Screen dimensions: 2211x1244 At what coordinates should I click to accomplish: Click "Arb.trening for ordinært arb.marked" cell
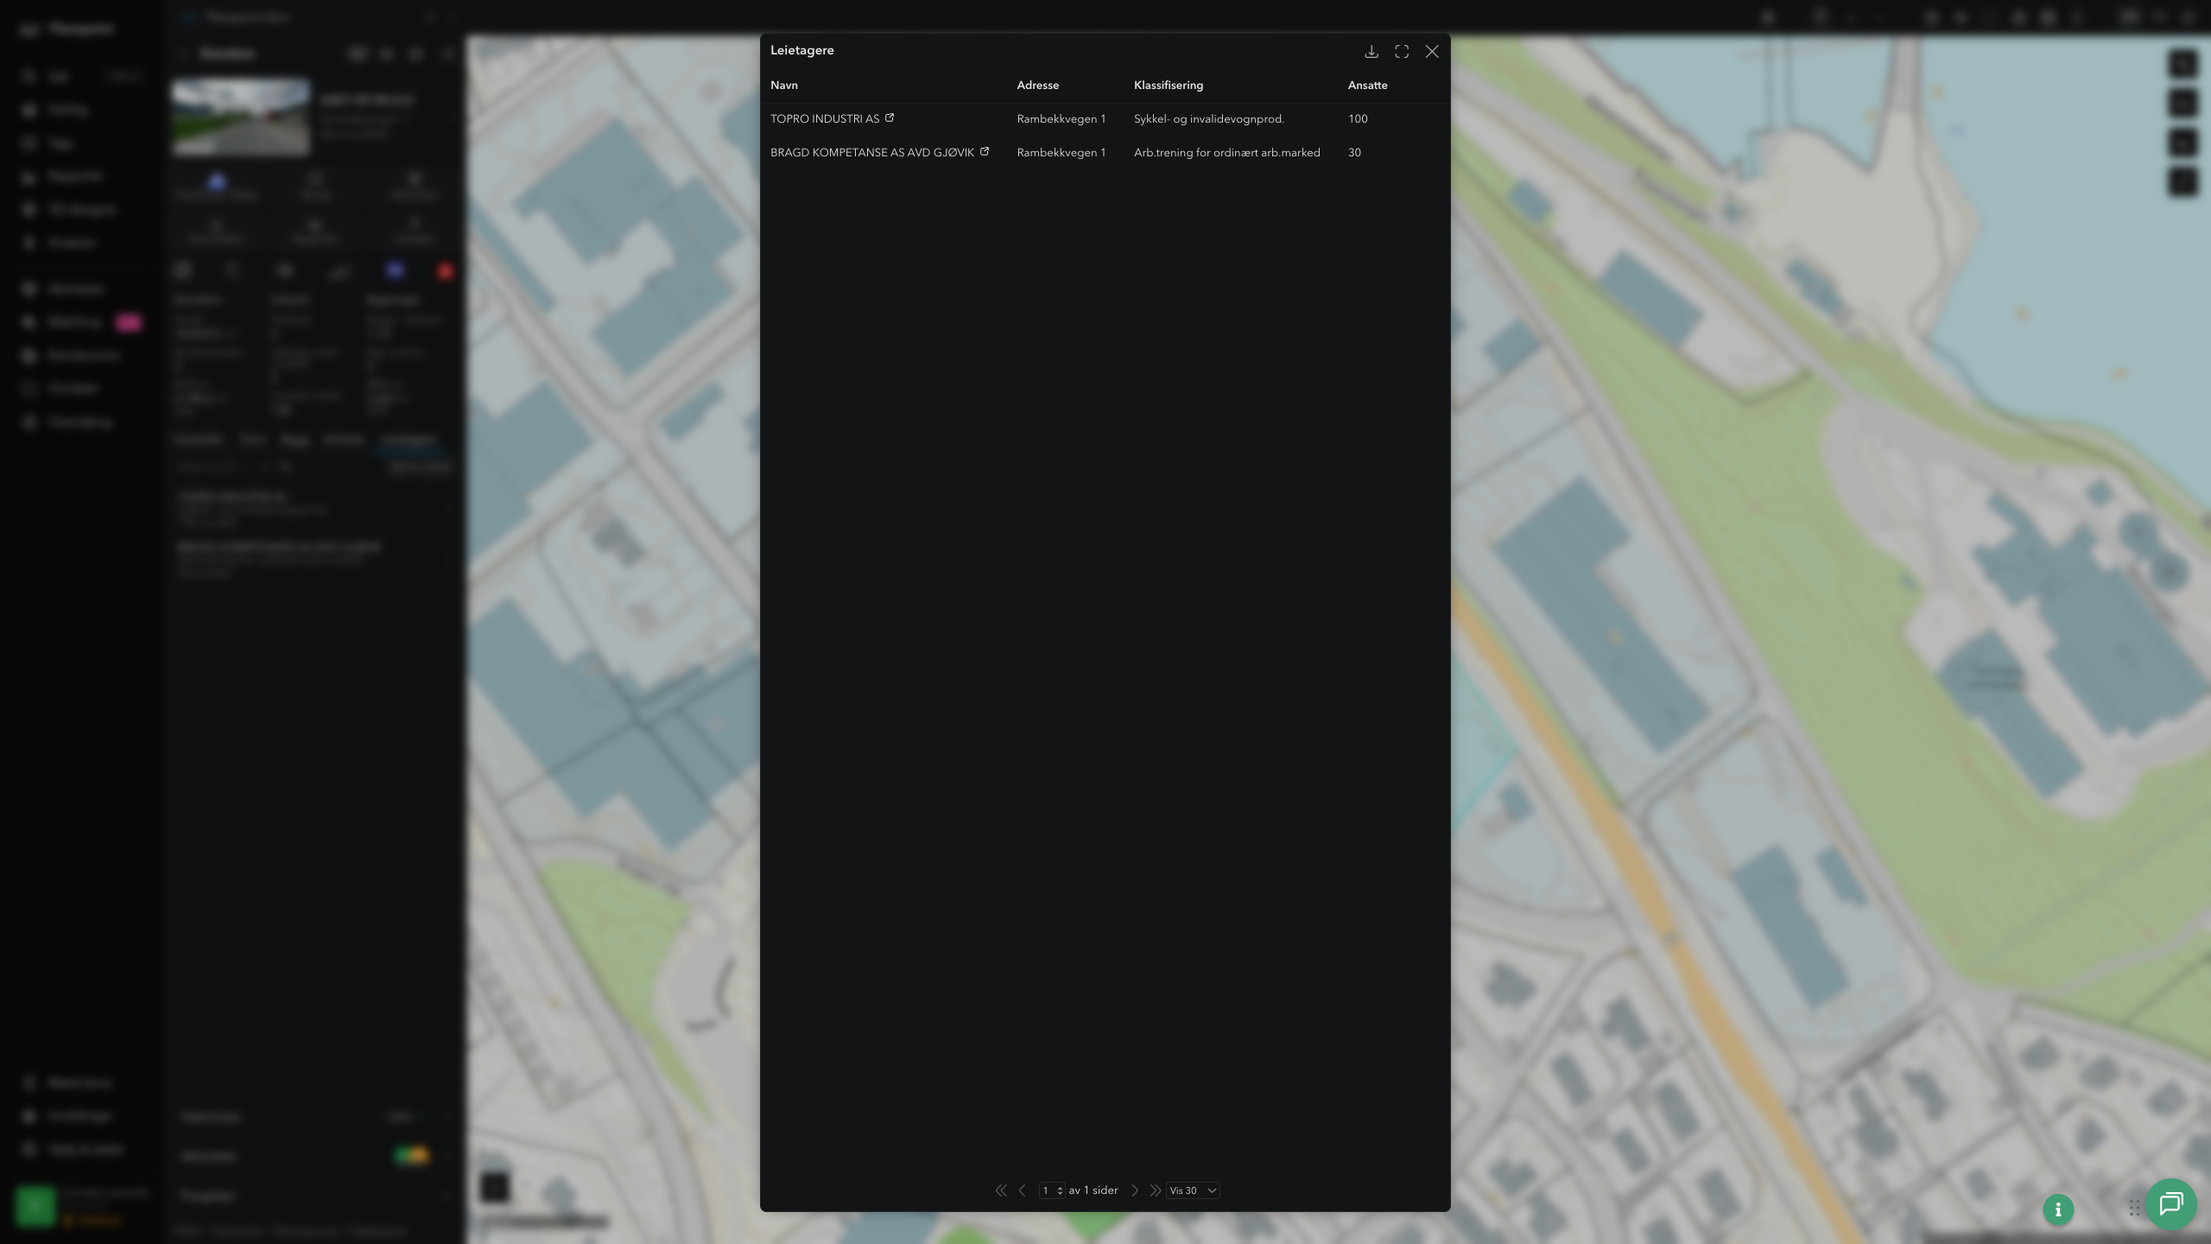click(x=1227, y=153)
